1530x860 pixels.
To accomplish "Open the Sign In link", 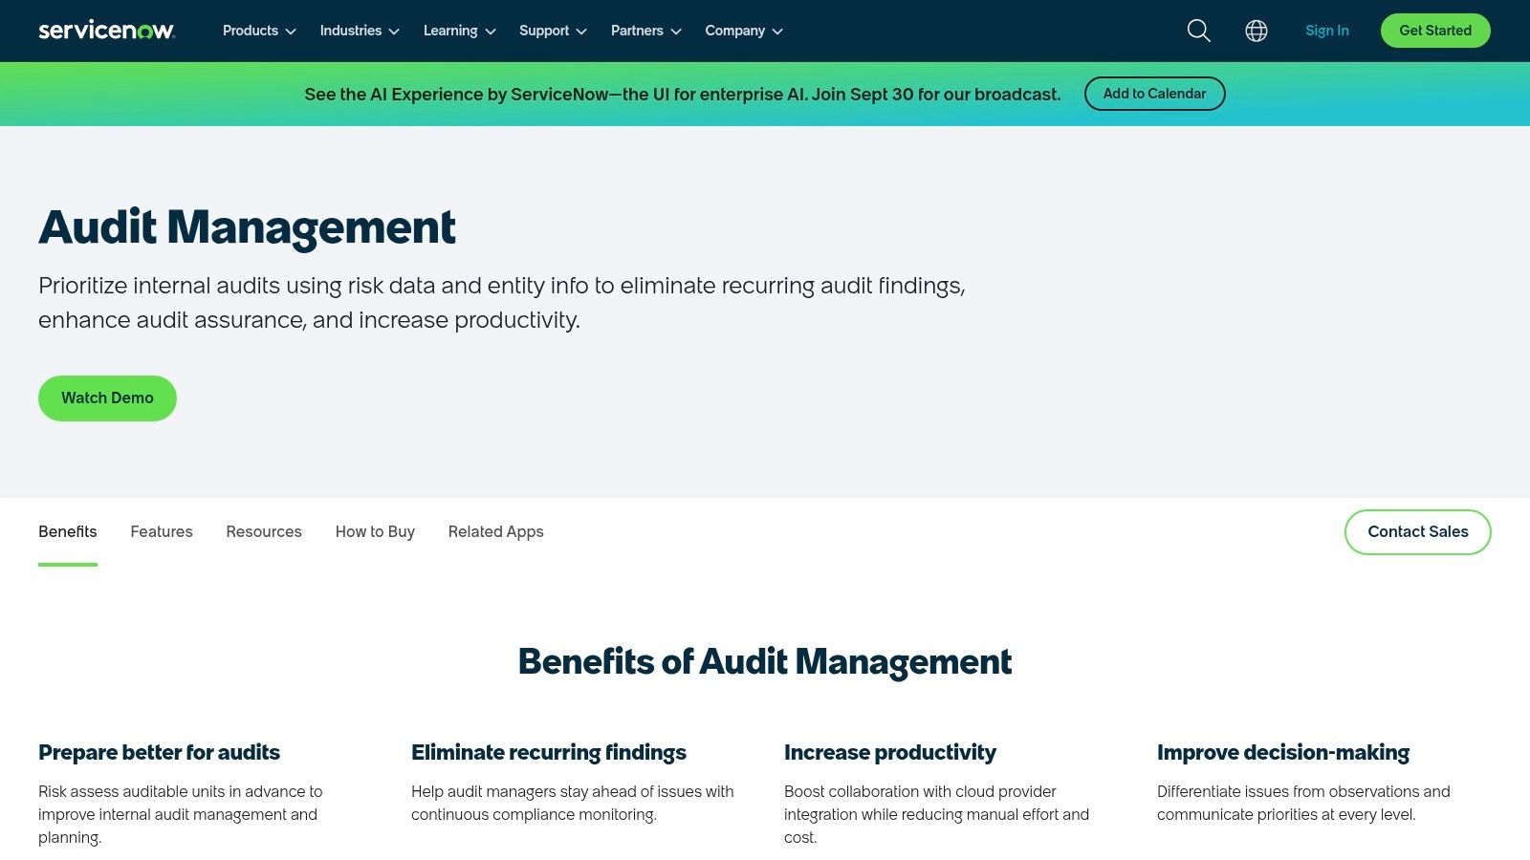I will [1327, 31].
